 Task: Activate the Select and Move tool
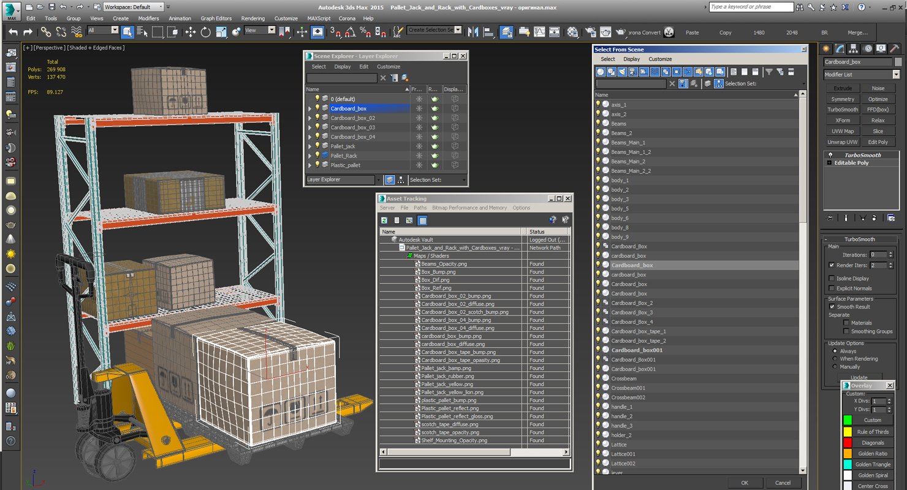[191, 32]
